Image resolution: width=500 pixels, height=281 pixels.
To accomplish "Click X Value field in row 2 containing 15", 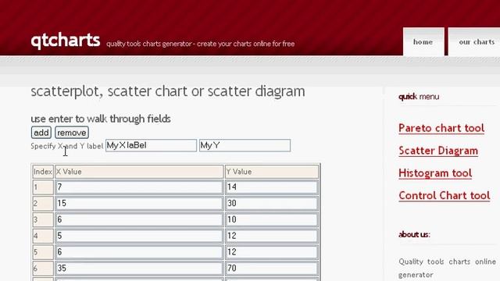I will 139,203.
